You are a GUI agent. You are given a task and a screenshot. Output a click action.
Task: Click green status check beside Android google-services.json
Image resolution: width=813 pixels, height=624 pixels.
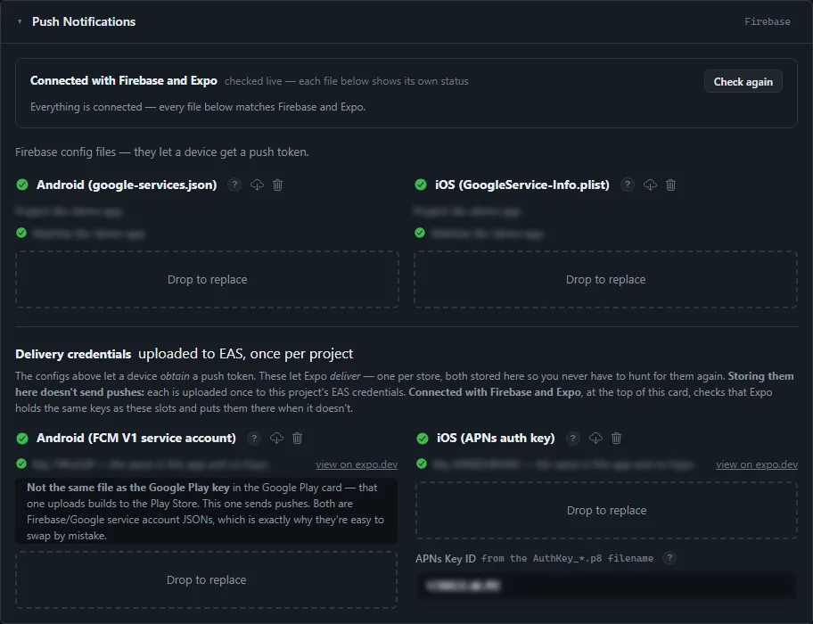[22, 185]
